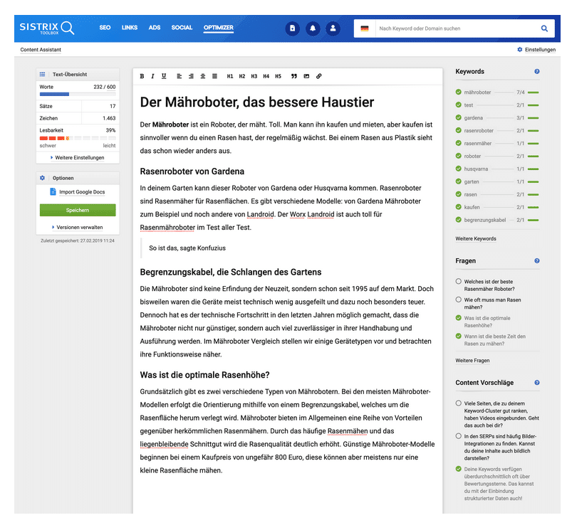Click the search magnifier icon
This screenshot has width=572, height=530.
544,28
